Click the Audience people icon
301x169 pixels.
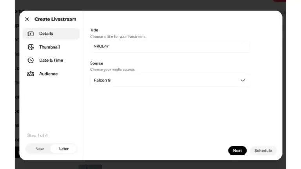pyautogui.click(x=31, y=74)
